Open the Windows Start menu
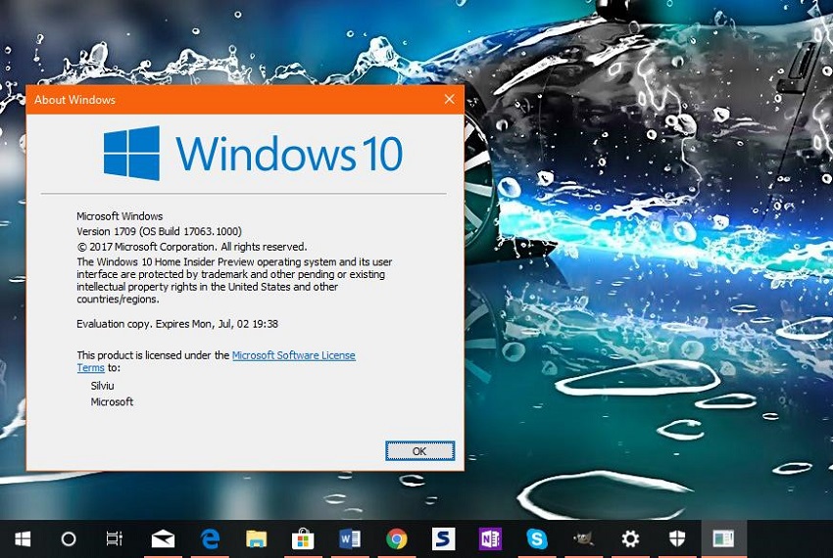Screen dimensions: 833x558 point(22,538)
